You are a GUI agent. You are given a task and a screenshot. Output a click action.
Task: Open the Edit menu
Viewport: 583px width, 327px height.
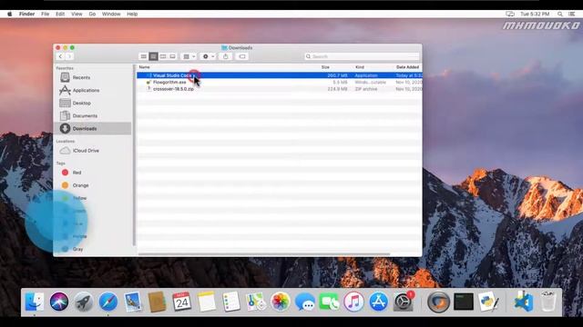(60, 15)
